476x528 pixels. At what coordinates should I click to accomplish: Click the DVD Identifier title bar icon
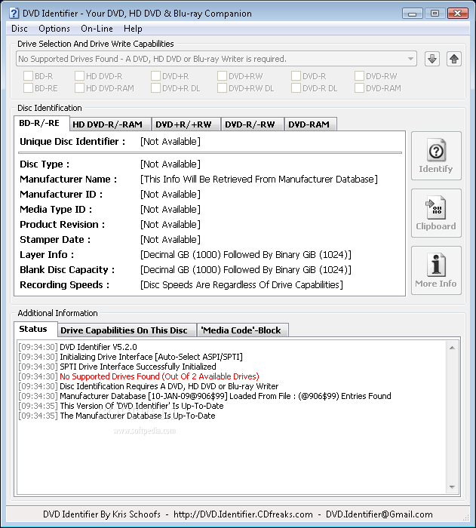tap(14, 13)
